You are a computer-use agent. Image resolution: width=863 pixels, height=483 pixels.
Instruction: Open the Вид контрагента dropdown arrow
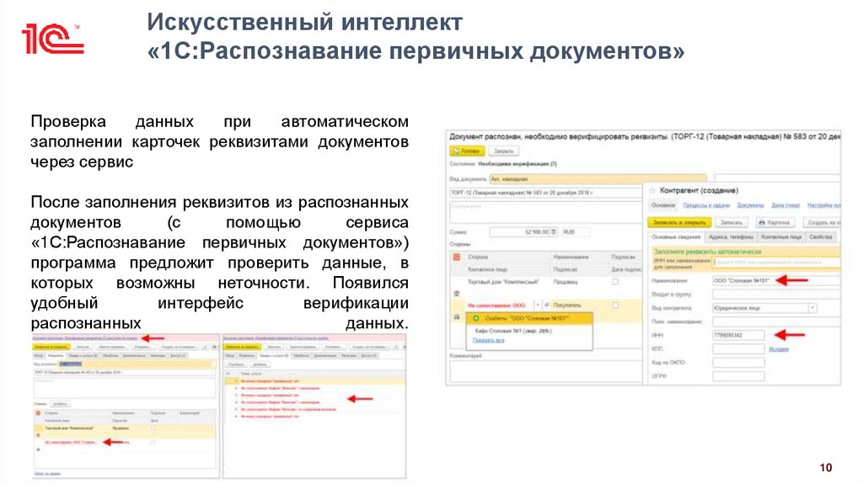click(812, 308)
